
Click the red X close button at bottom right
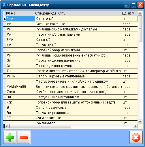point(136,137)
